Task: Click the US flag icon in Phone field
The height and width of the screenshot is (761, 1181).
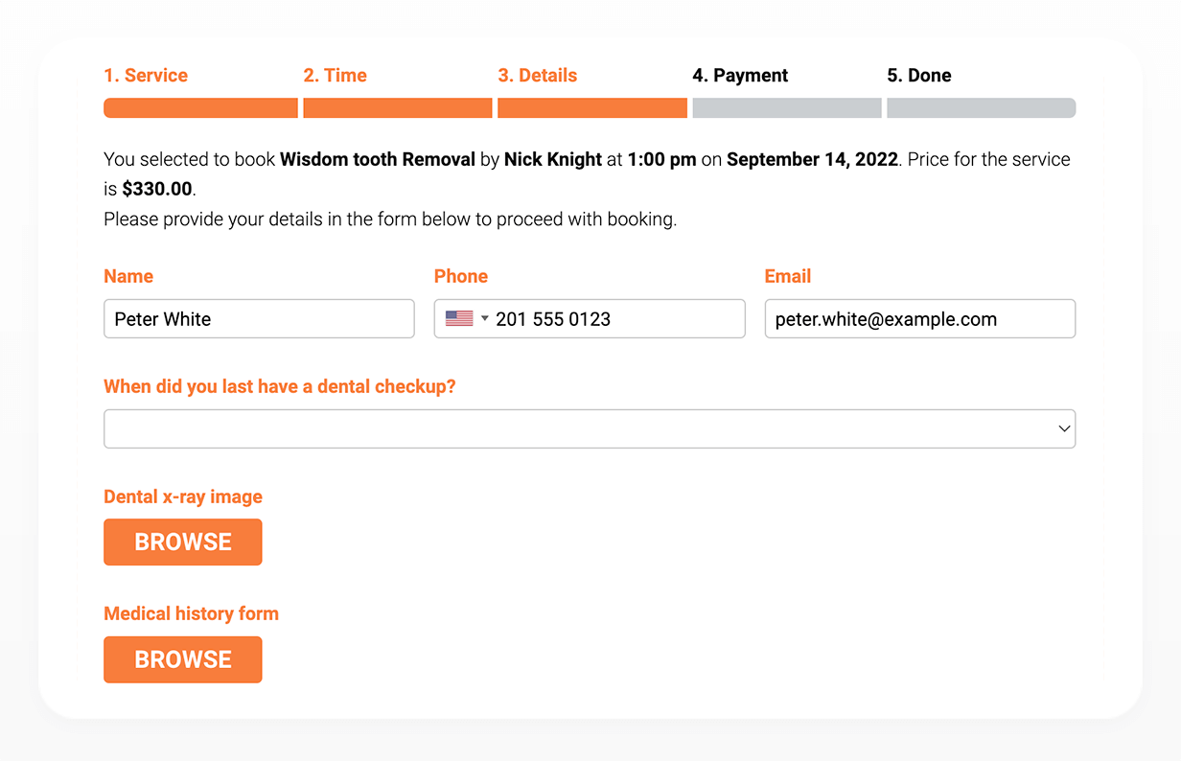Action: point(459,319)
